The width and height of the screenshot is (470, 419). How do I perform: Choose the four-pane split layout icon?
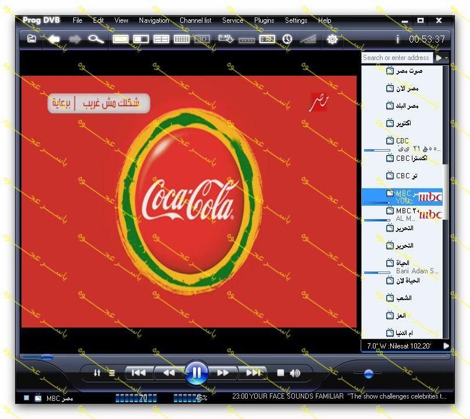(x=161, y=39)
